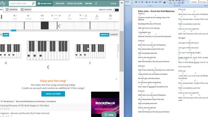Viewport: 208px width, 117px height.
Task: Open Borders dropdown arrow in Word Paragraph group
Action: point(176,3)
